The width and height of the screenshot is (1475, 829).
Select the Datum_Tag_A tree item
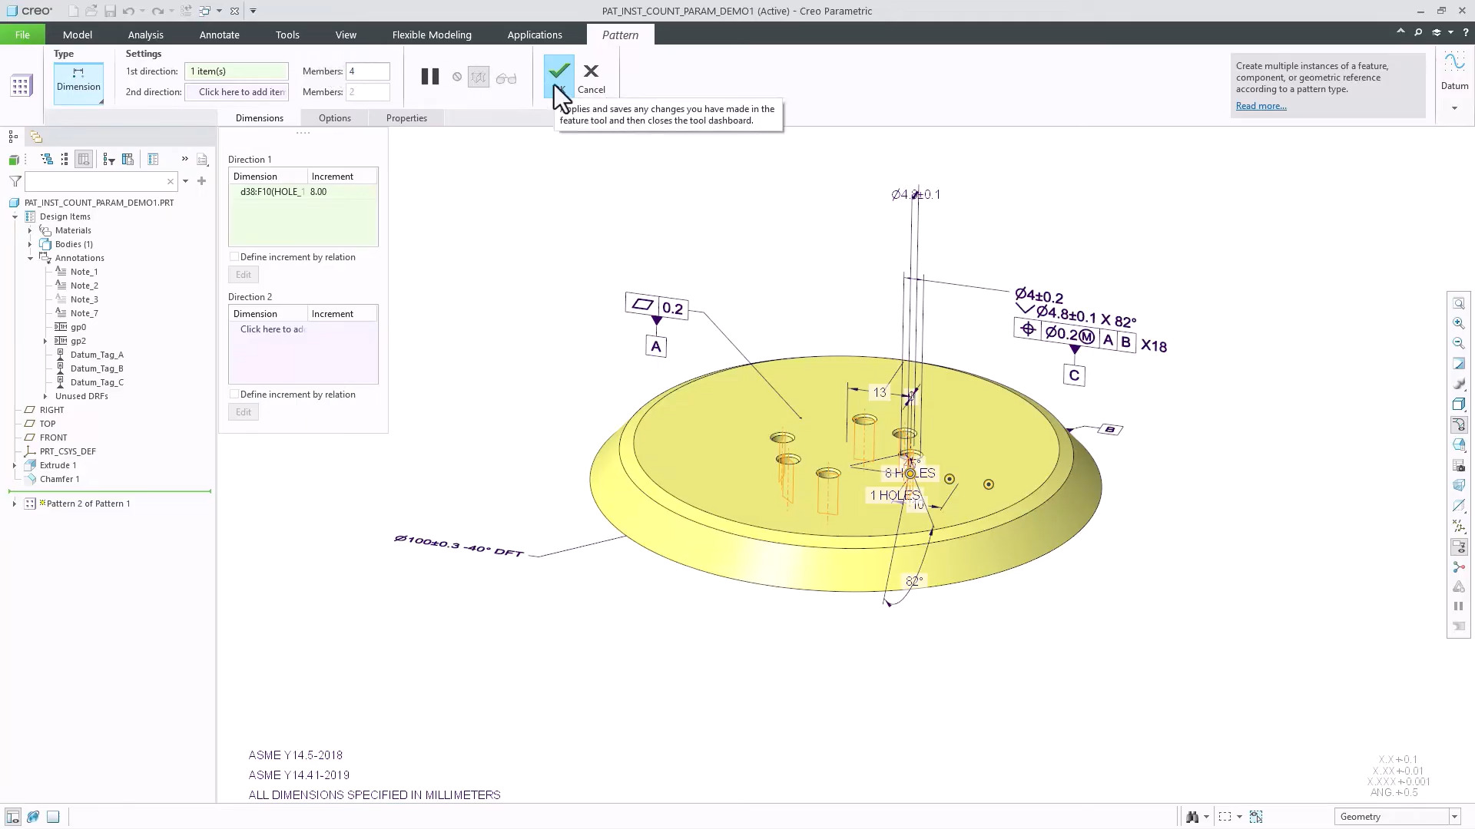97,355
